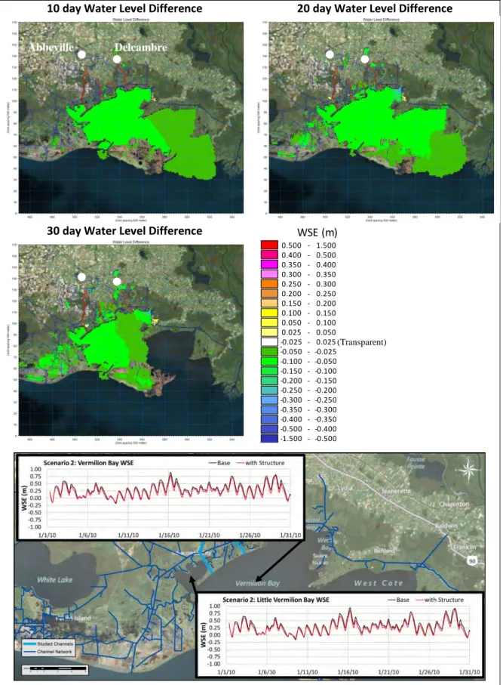Pick the 0.150 - 0.200 swatch
503x685 pixels.
pyautogui.click(x=270, y=303)
